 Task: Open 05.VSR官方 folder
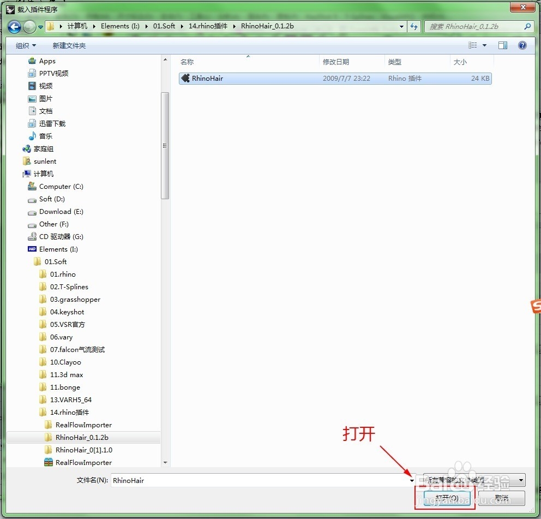point(67,324)
